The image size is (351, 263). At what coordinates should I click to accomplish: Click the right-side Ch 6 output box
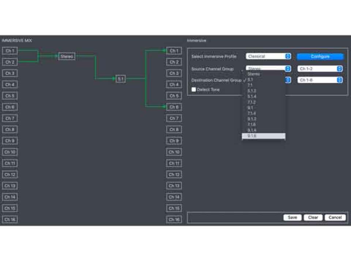coord(174,107)
